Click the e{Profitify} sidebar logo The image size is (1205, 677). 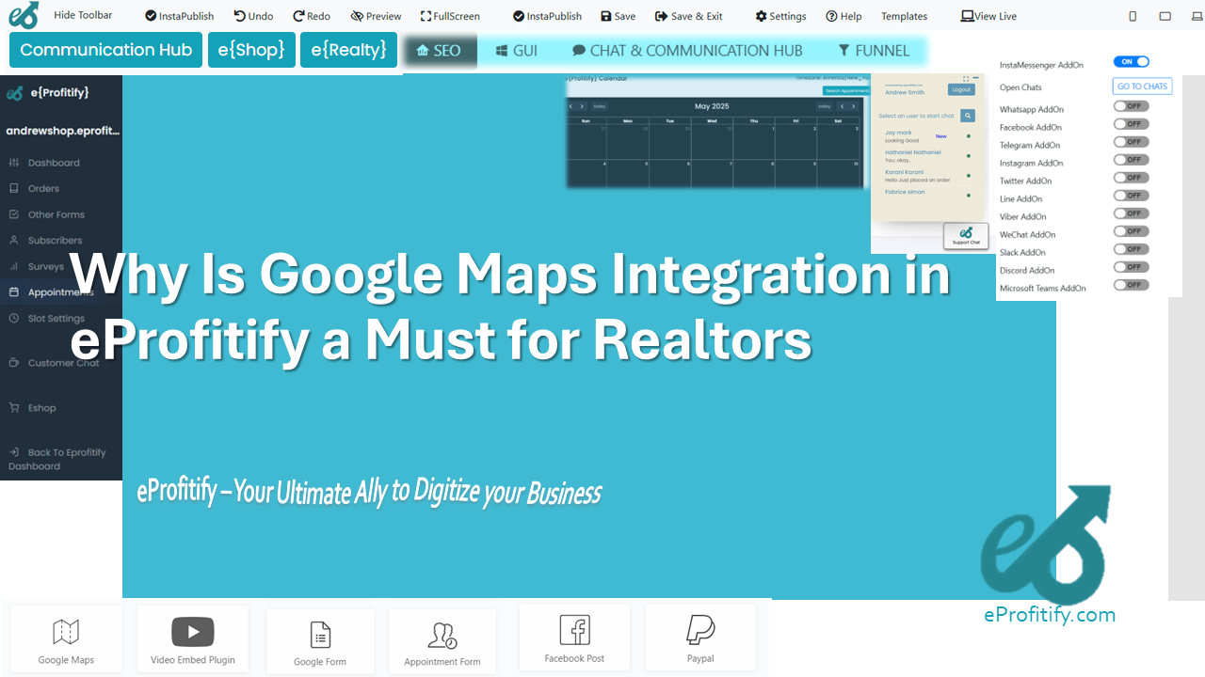[48, 93]
